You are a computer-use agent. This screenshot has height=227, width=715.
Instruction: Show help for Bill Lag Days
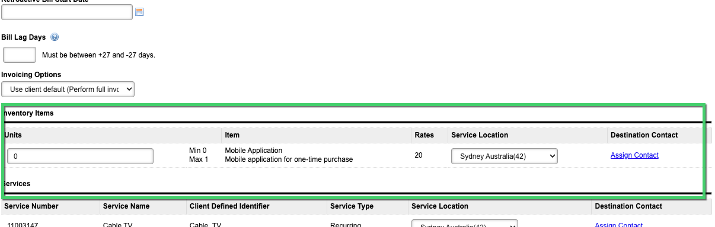[x=55, y=37]
